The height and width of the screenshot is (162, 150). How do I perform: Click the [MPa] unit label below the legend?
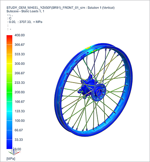point(11,158)
